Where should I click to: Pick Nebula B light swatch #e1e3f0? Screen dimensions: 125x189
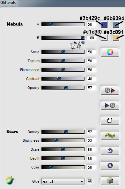click(104, 38)
